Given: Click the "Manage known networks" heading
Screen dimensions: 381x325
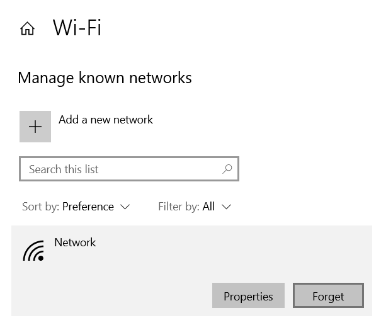Looking at the screenshot, I should pos(105,78).
